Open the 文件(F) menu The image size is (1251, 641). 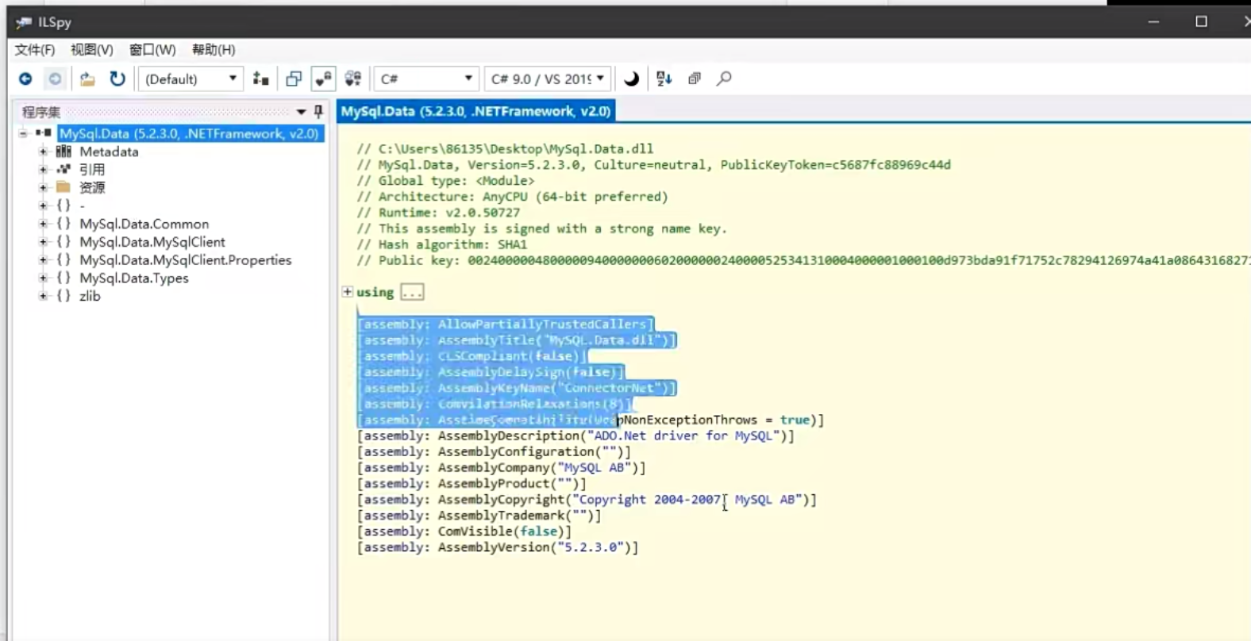35,50
